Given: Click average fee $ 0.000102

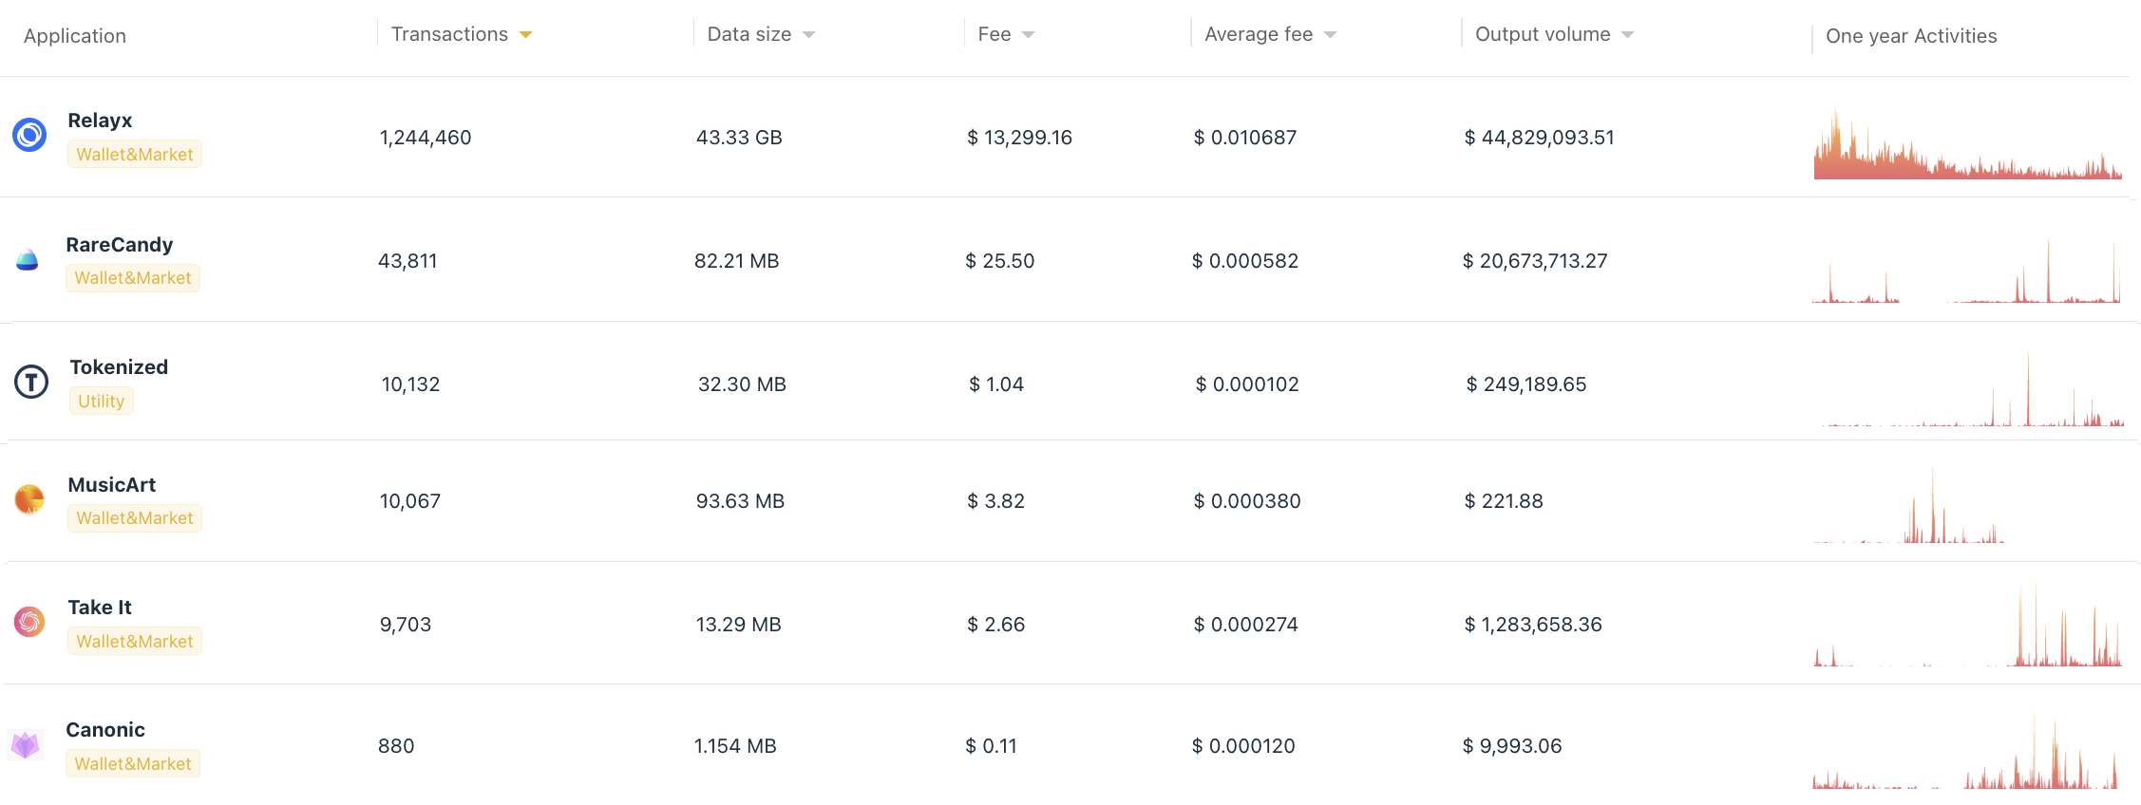Looking at the screenshot, I should click(1247, 384).
